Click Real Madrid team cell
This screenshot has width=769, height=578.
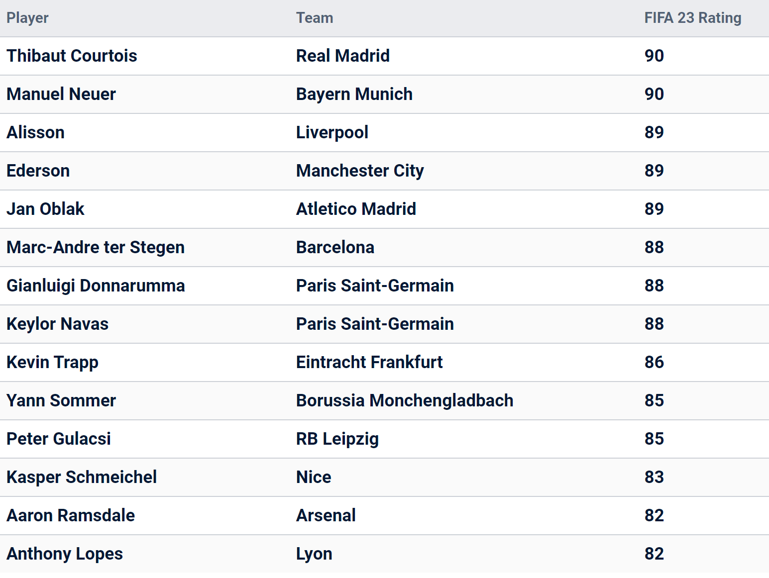tap(343, 56)
